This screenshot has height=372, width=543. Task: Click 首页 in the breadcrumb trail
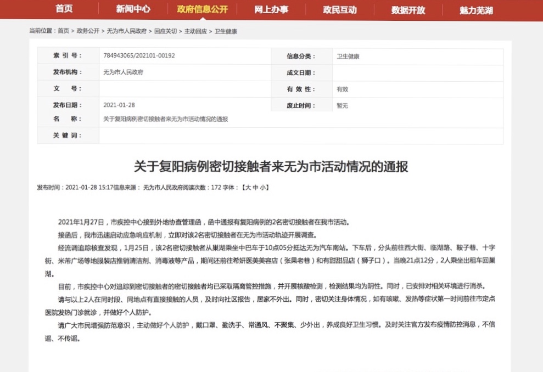(63, 31)
